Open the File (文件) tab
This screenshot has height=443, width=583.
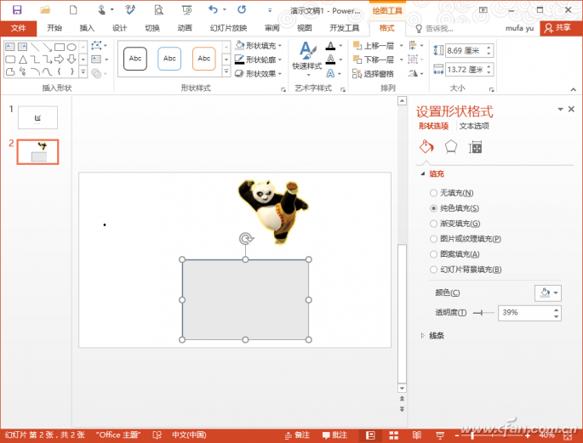click(18, 28)
